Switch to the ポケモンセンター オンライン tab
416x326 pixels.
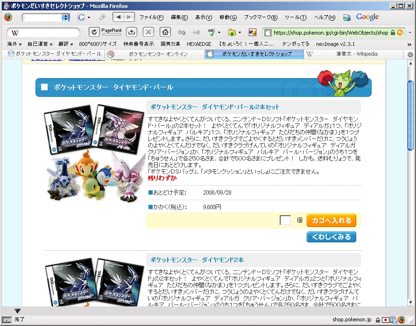[x=155, y=54]
